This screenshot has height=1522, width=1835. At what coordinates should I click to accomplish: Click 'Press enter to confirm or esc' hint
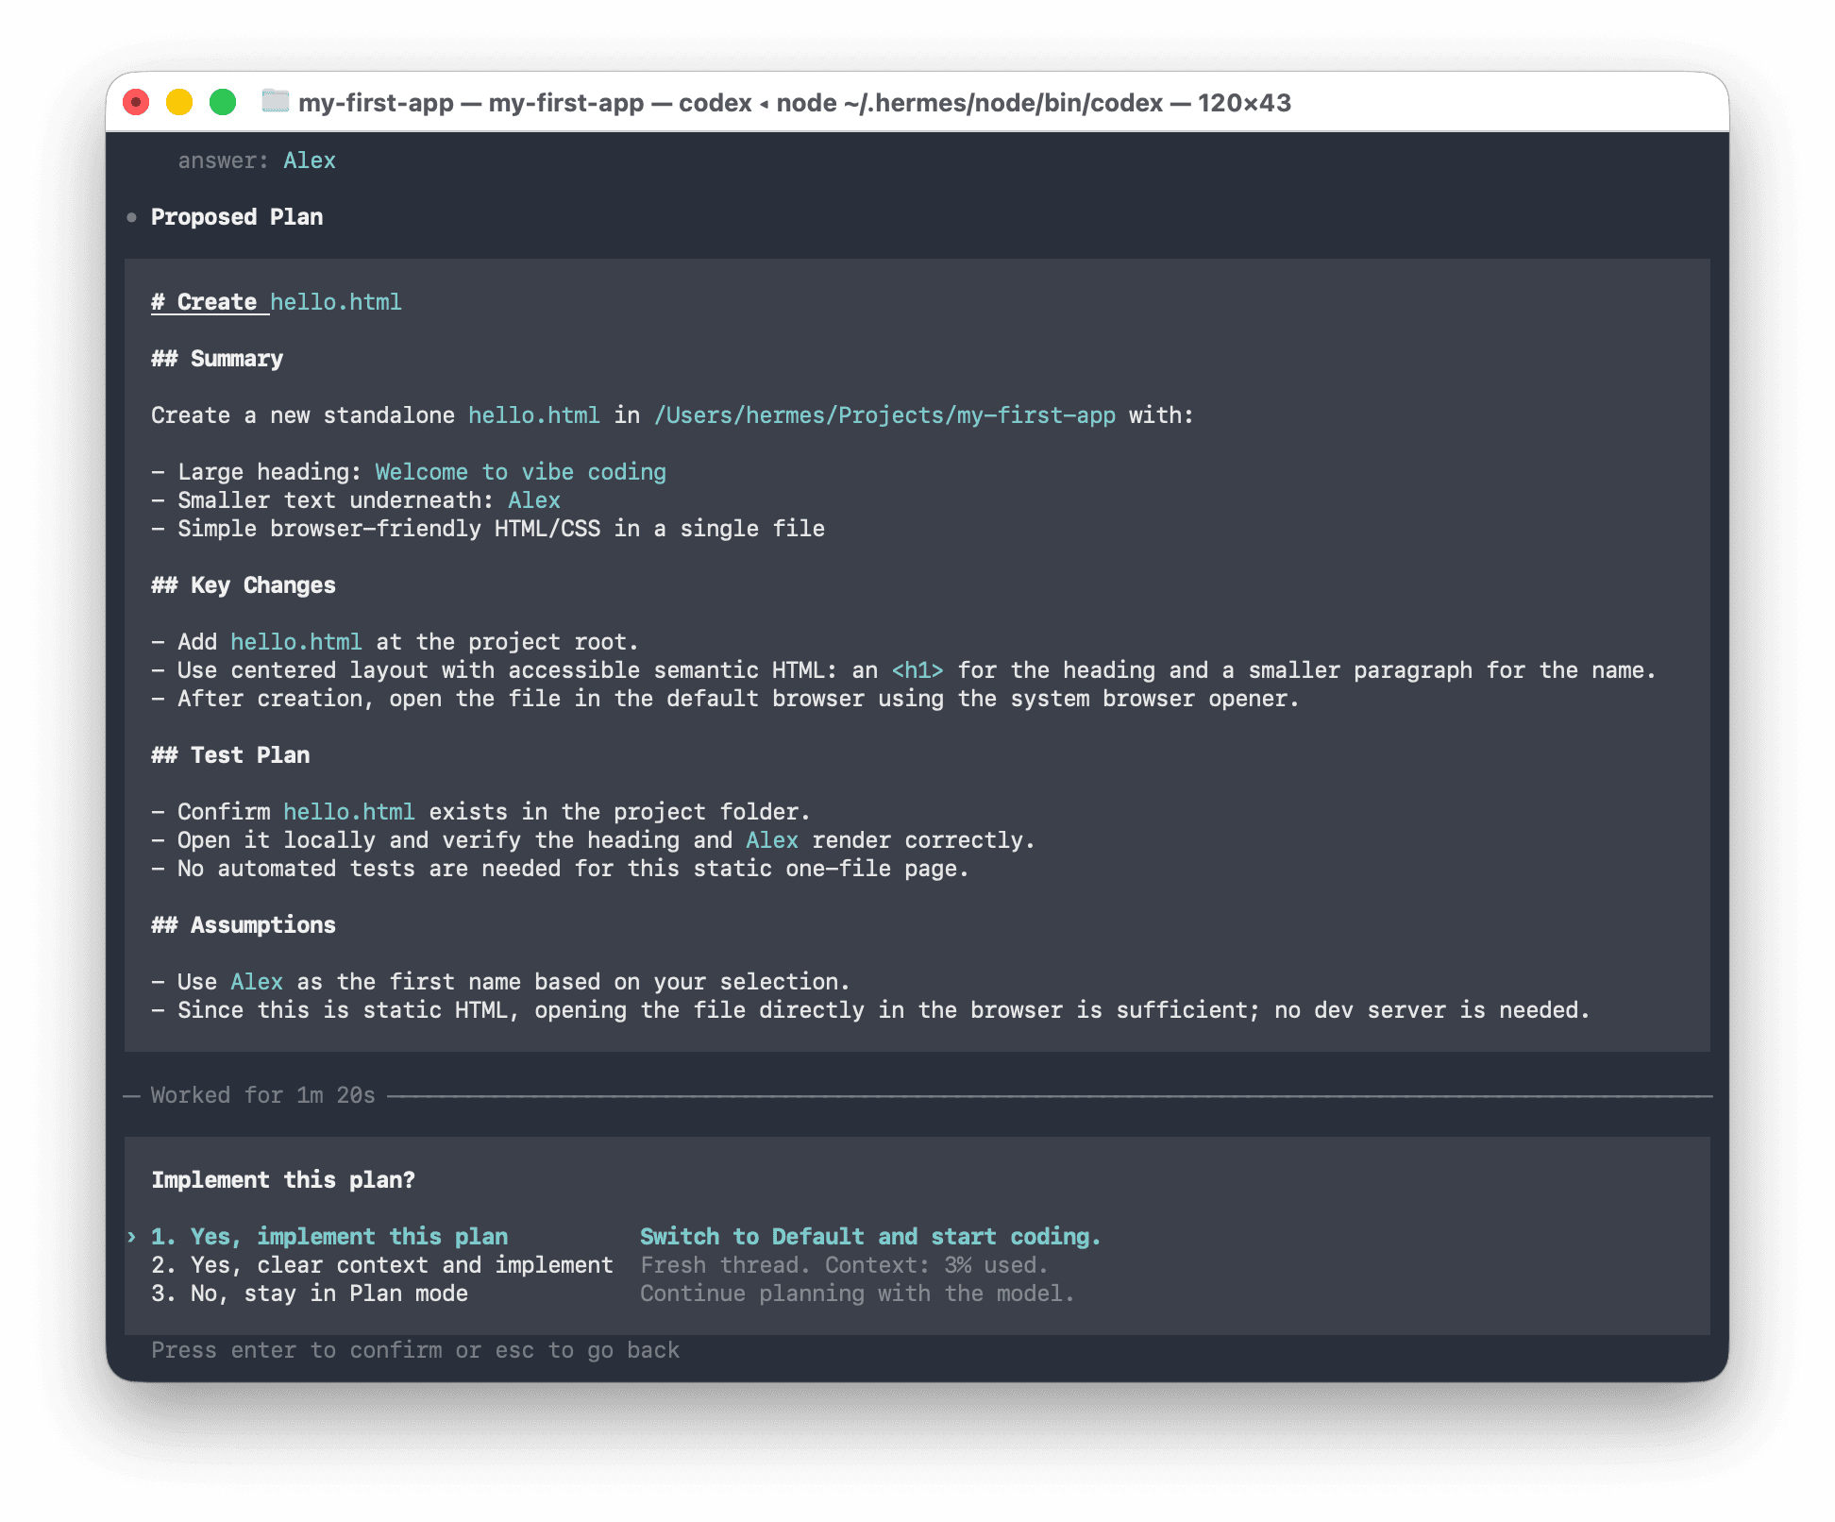[415, 1350]
